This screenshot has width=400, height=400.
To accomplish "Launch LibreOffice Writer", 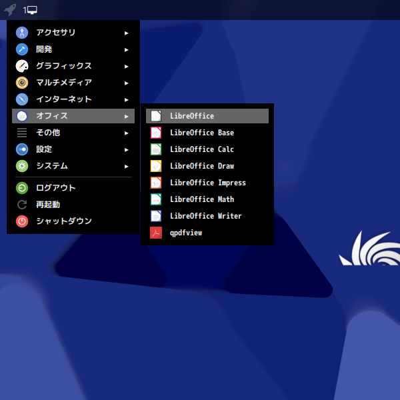I will [x=207, y=216].
